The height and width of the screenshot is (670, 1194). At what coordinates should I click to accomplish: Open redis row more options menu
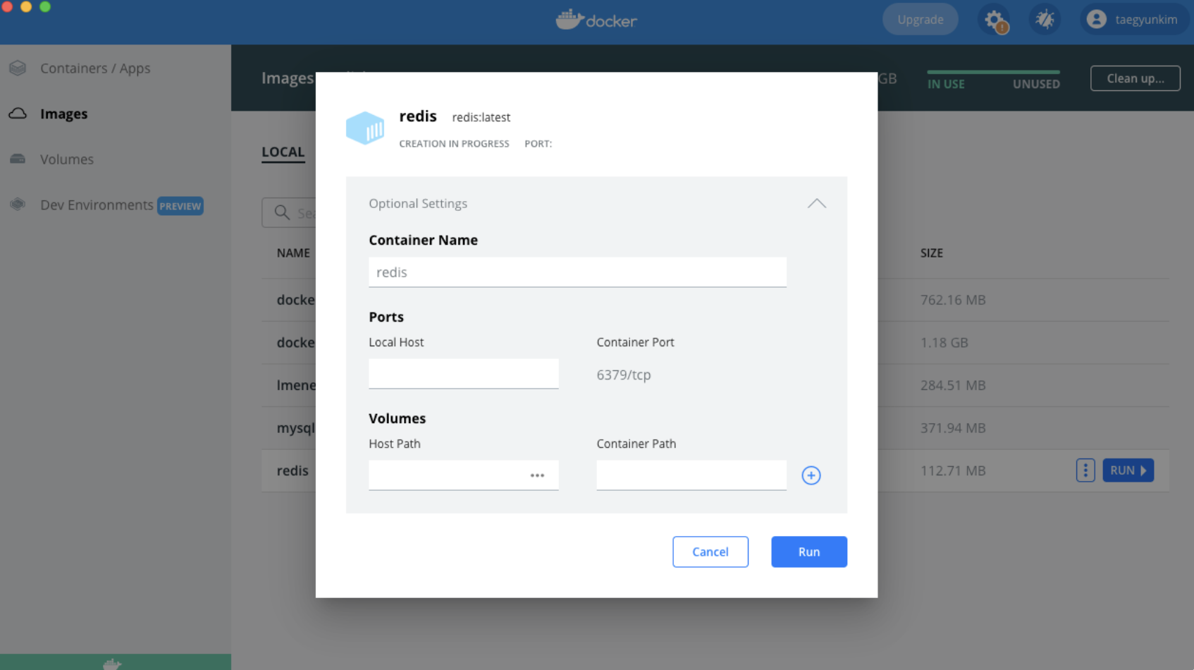1085,470
